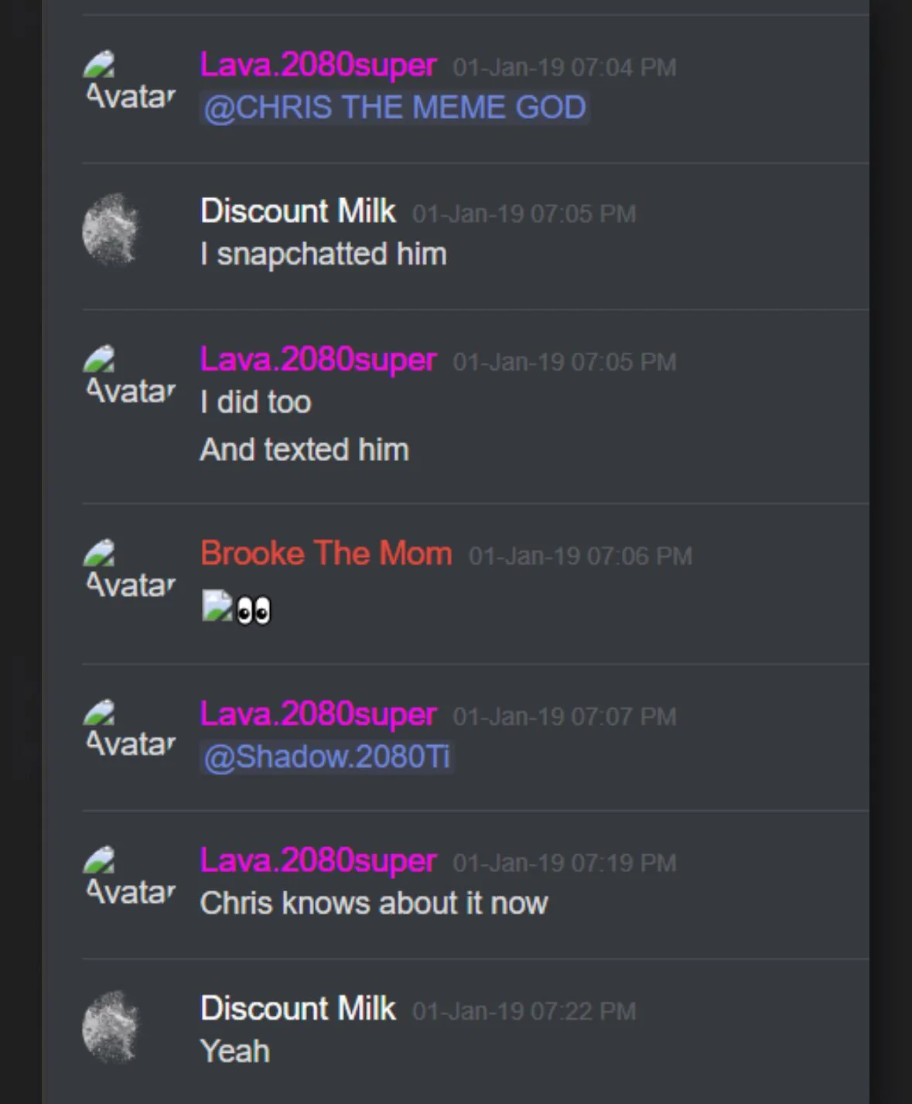Select the 'And texted him' message text
Viewport: 912px width, 1104px height.
click(x=305, y=449)
